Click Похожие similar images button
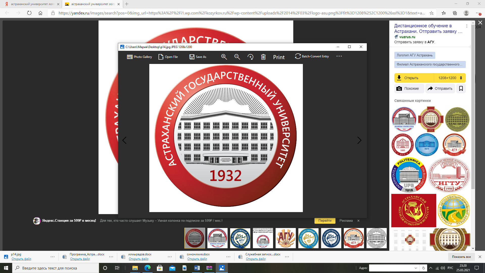This screenshot has width=485, height=273. pos(409,88)
